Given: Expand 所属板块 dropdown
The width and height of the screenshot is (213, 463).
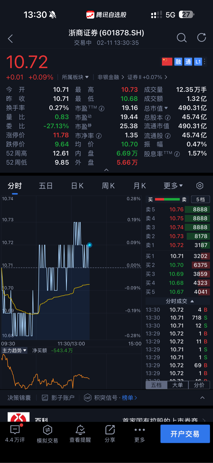Looking at the screenshot, I should coord(75,77).
